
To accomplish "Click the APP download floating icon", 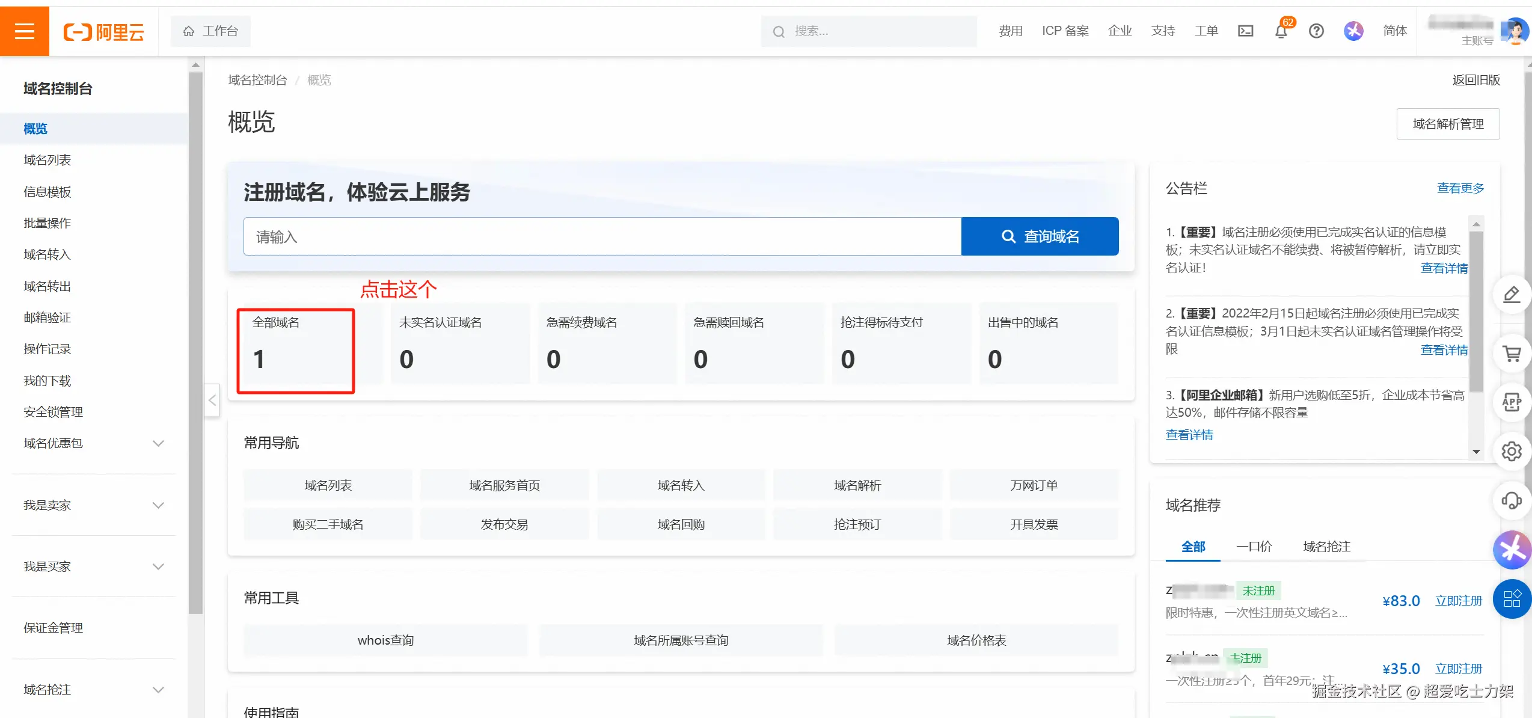I will 1512,402.
